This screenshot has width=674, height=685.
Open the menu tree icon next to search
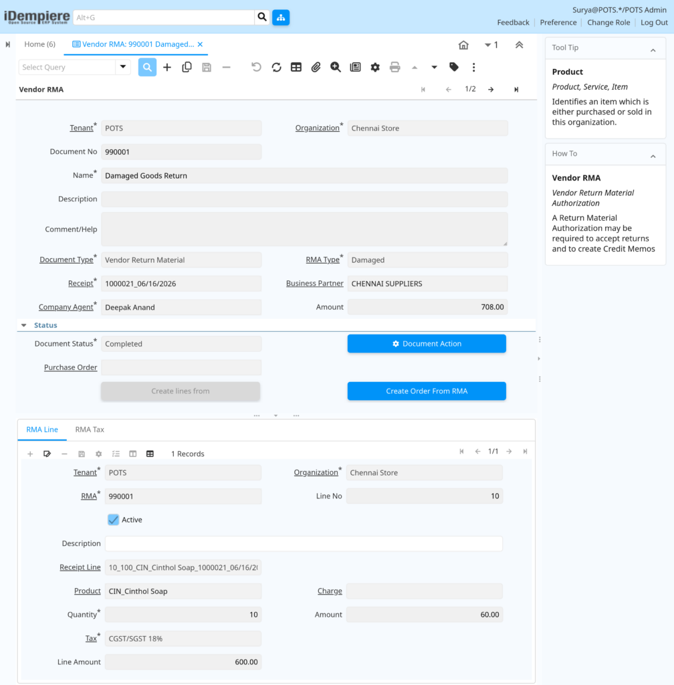tap(281, 17)
